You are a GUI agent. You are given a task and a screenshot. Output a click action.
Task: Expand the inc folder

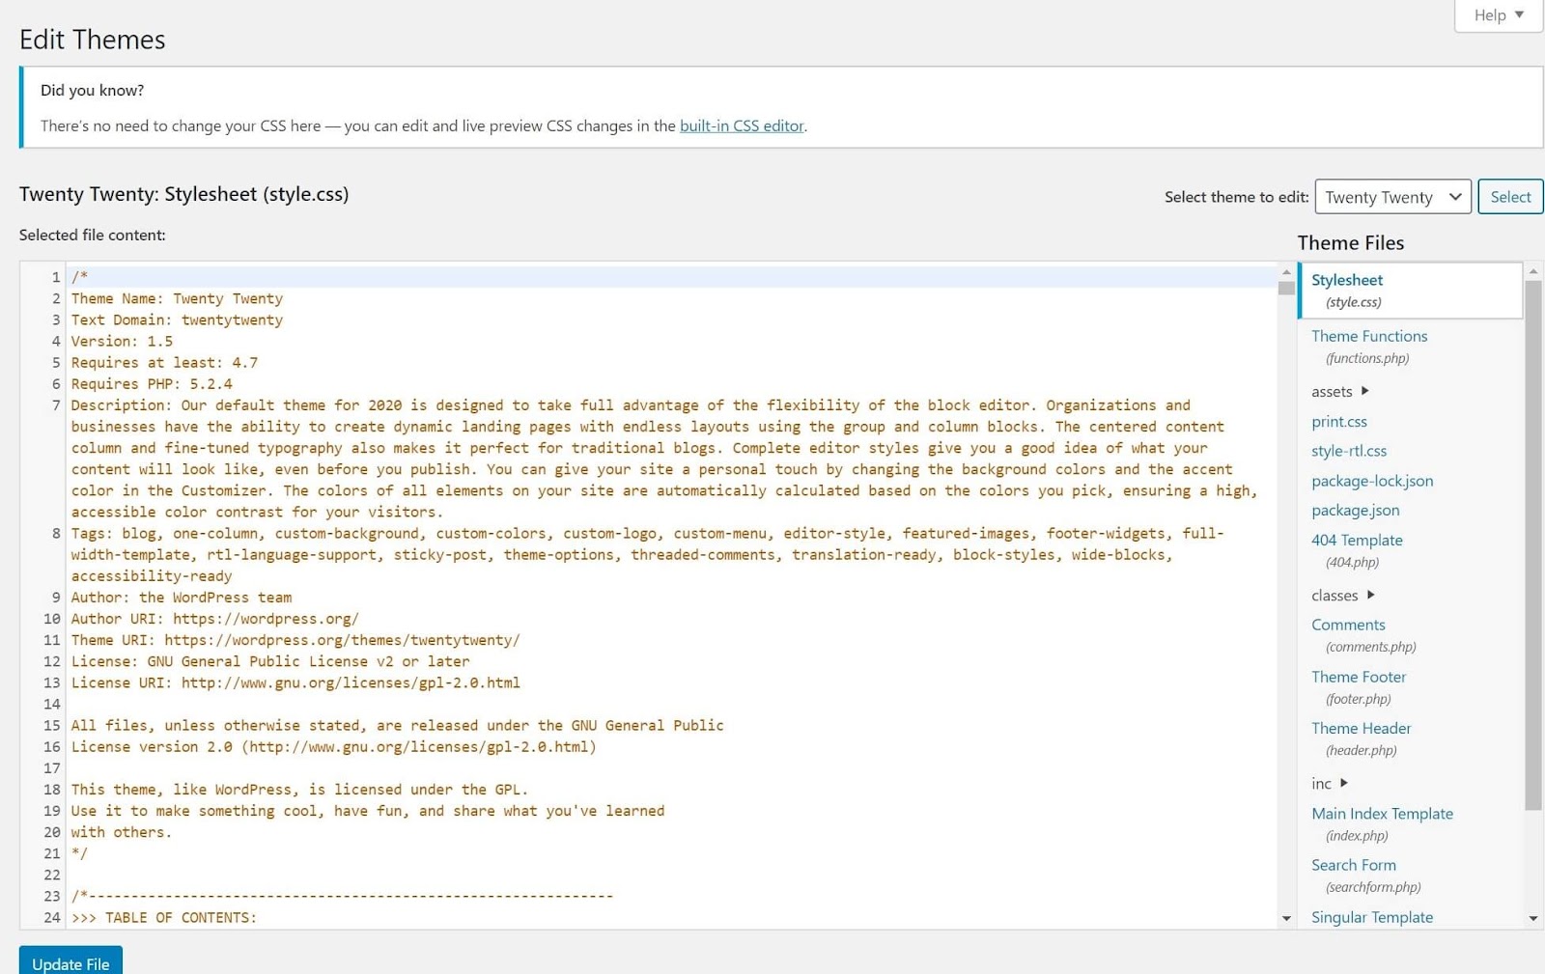1329,784
